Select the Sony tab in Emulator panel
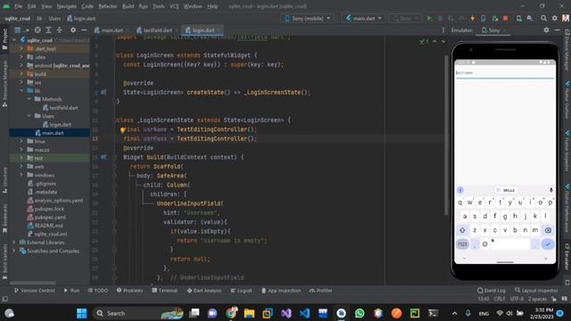571x321 pixels. coord(493,30)
